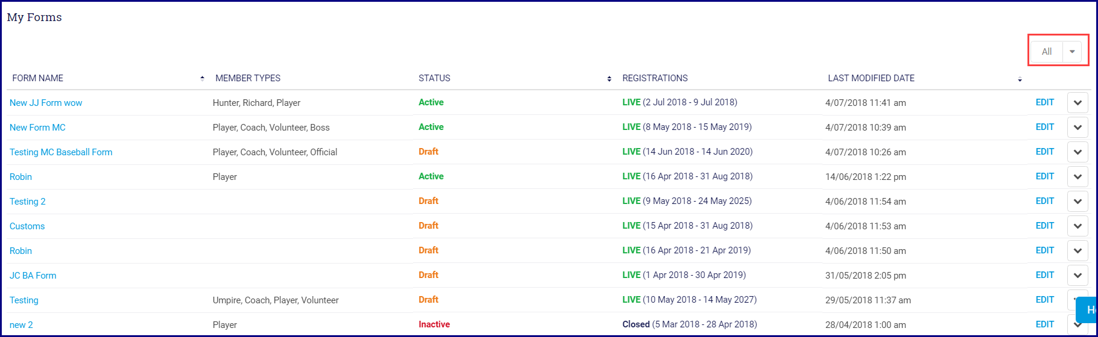Click EDIT for new 2 form
The height and width of the screenshot is (337, 1098).
coord(1044,324)
